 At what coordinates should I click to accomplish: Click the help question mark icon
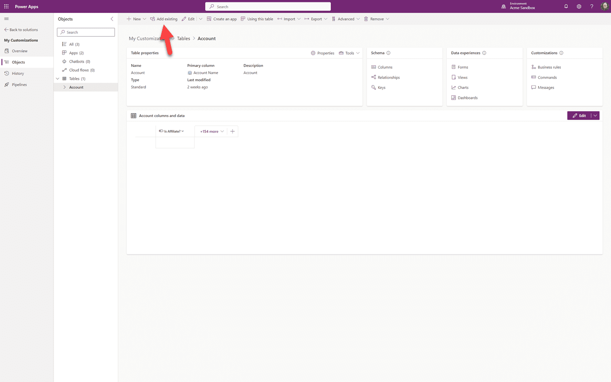[x=591, y=7]
